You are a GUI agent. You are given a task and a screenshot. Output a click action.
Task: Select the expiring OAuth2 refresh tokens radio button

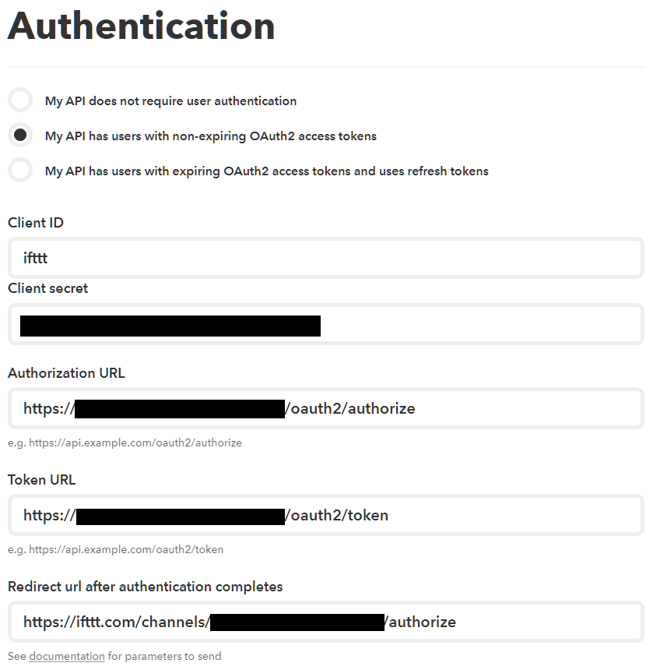pos(20,171)
